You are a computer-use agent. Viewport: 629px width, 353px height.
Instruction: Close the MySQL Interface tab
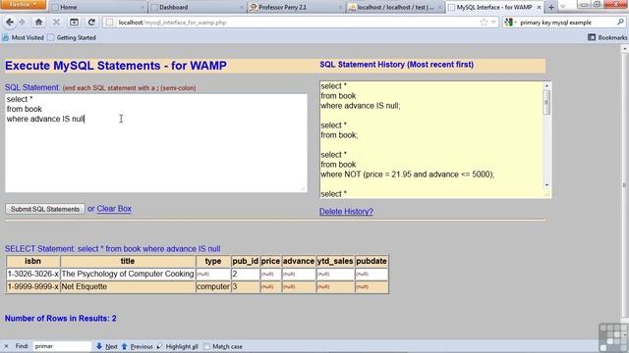pos(539,7)
